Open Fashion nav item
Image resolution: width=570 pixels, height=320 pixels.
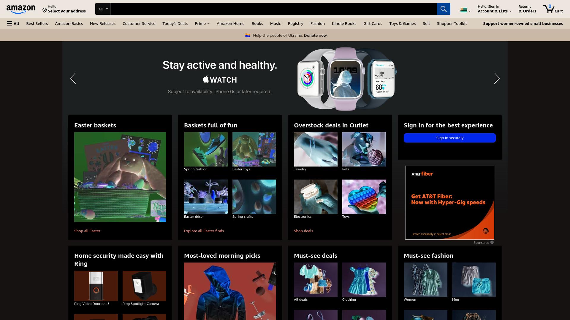318,23
